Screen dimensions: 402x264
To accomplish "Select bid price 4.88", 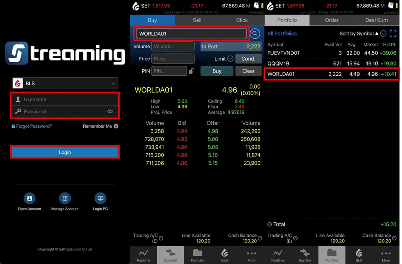I will tap(182, 155).
